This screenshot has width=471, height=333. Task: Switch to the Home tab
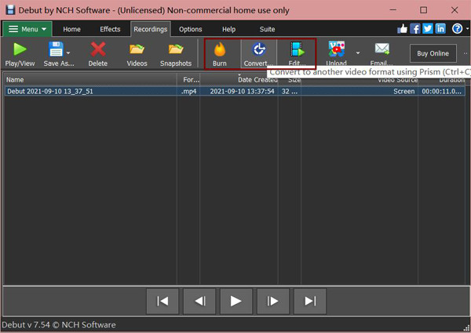[x=71, y=29]
